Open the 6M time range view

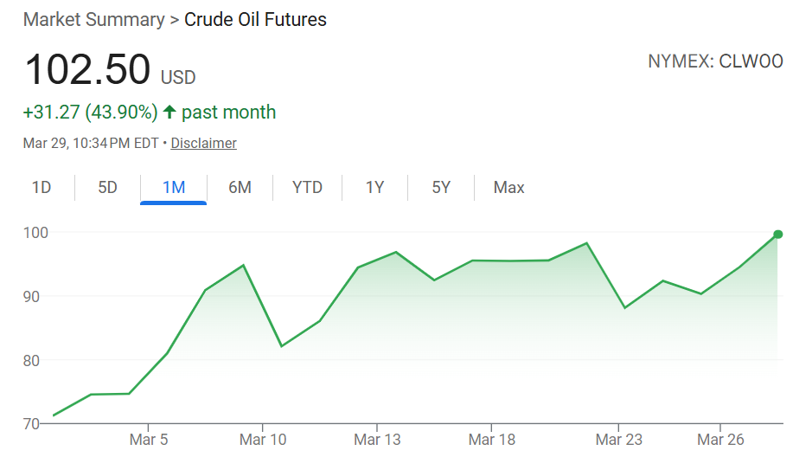click(x=240, y=188)
